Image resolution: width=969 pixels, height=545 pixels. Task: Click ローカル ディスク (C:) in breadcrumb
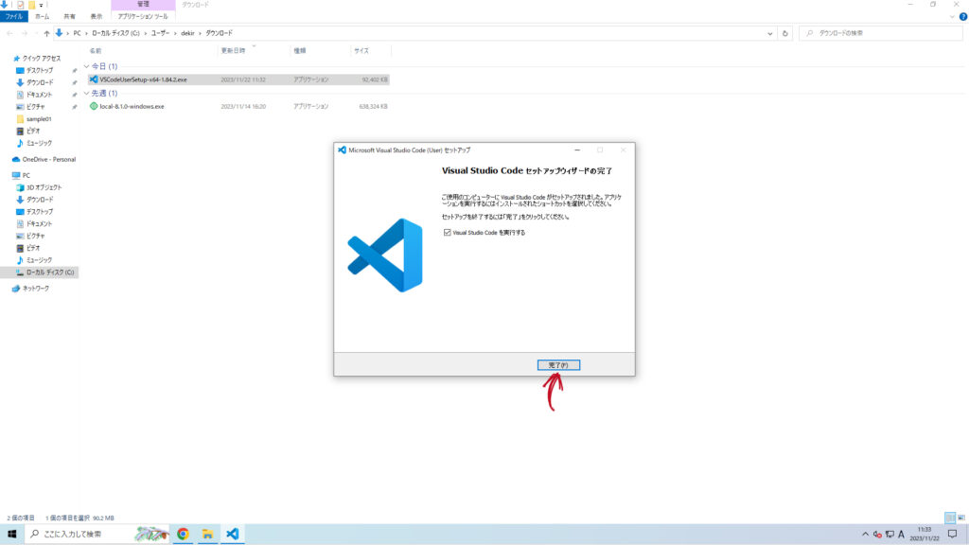pyautogui.click(x=115, y=33)
